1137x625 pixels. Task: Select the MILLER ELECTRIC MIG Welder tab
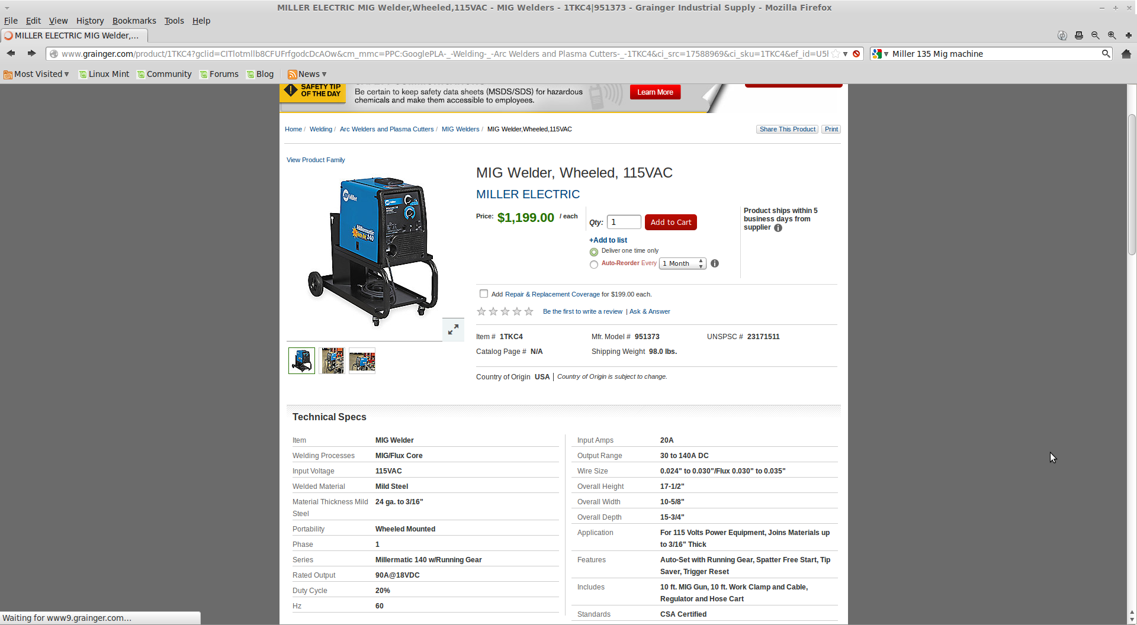[x=74, y=36]
